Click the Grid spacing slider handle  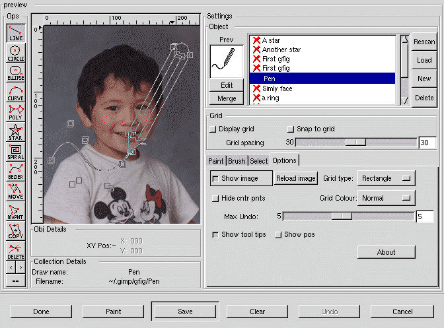pyautogui.click(x=355, y=143)
